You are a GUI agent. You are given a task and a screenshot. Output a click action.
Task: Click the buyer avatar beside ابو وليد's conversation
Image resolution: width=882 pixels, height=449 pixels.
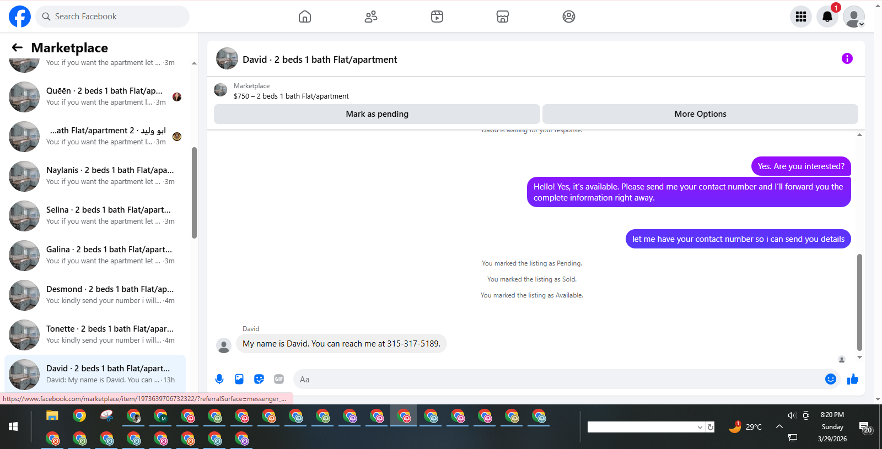click(x=177, y=137)
